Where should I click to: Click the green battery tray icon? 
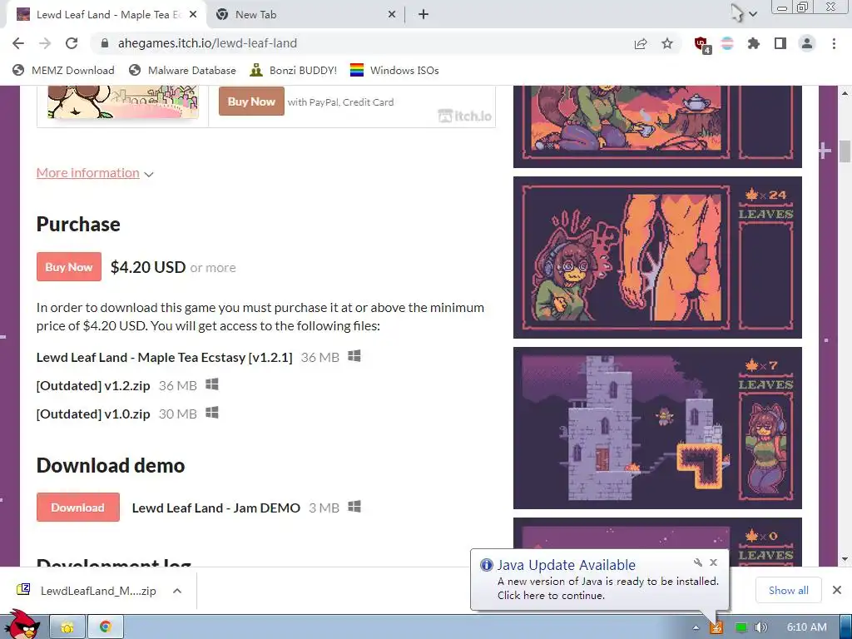(741, 627)
